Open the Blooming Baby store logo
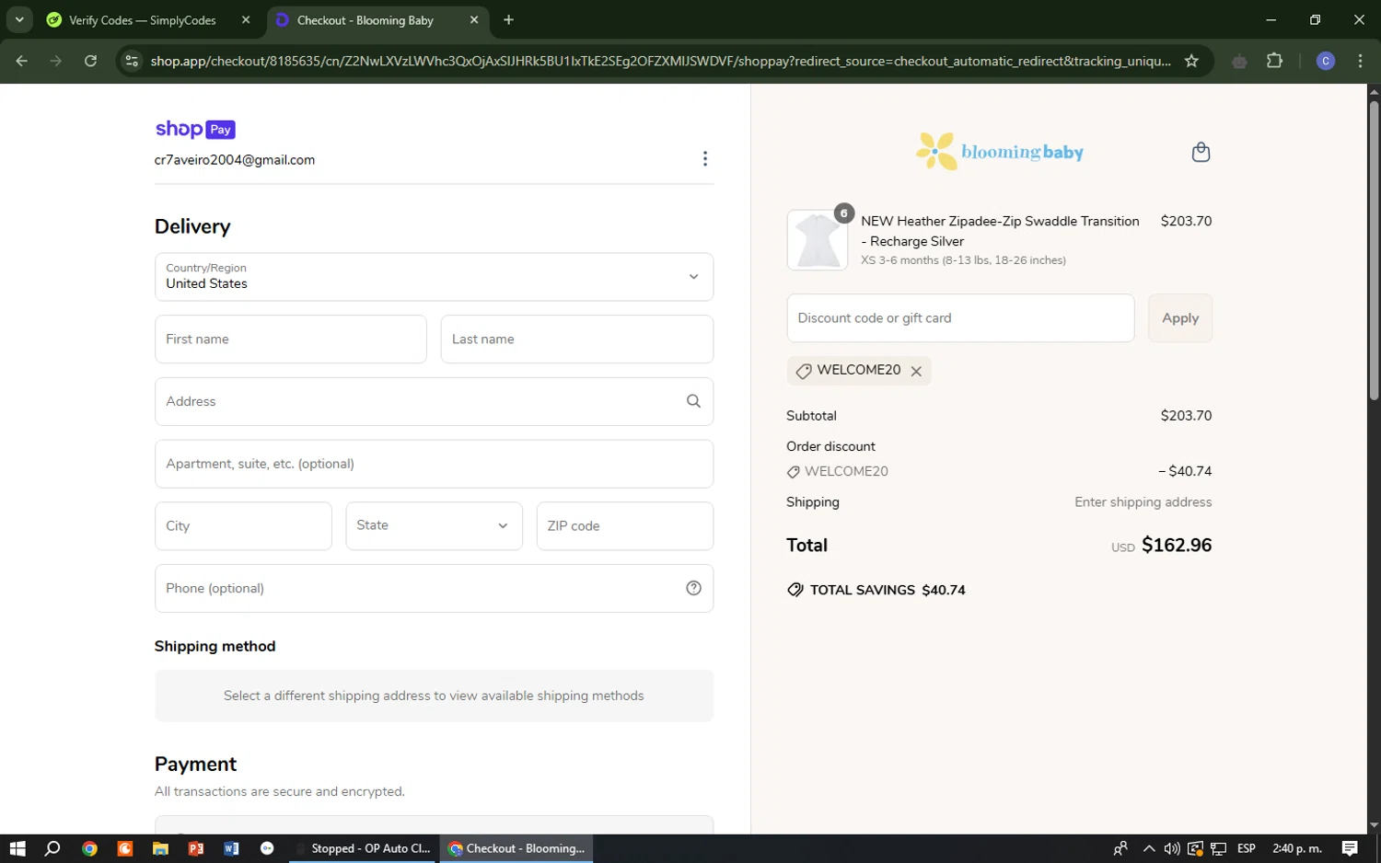Viewport: 1381px width, 863px height. [1000, 152]
